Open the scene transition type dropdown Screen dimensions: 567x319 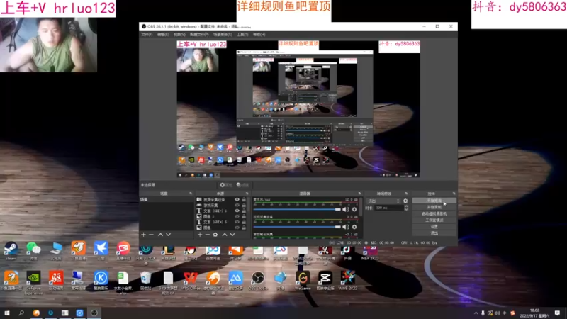[383, 201]
